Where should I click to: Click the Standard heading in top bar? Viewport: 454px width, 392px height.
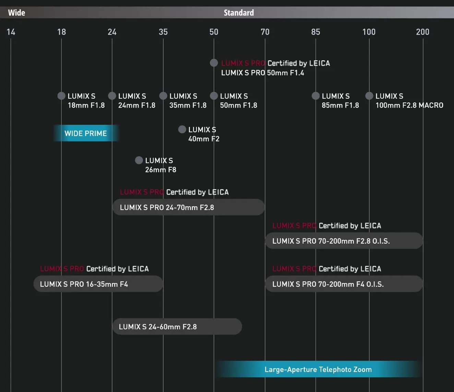click(x=239, y=13)
